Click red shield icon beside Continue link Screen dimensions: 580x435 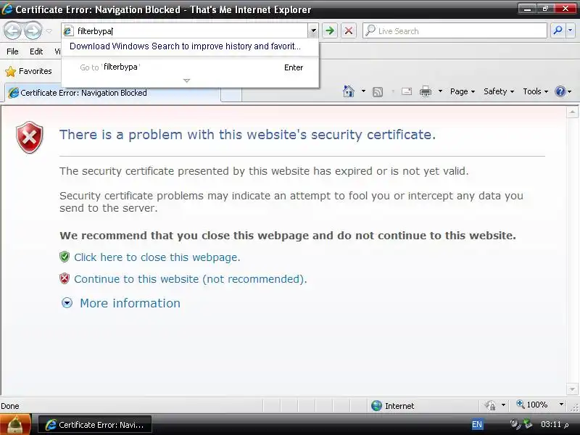click(x=65, y=278)
